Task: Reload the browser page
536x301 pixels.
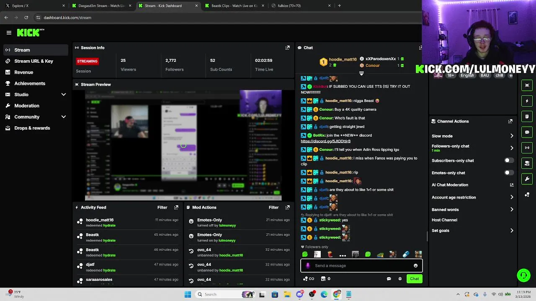Action: [26, 18]
